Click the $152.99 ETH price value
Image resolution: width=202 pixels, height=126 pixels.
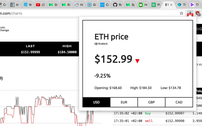[113, 59]
